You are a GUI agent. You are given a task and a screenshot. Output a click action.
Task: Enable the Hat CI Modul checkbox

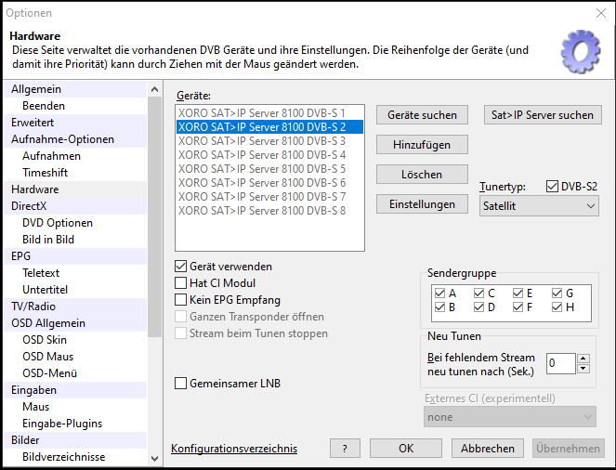(181, 283)
